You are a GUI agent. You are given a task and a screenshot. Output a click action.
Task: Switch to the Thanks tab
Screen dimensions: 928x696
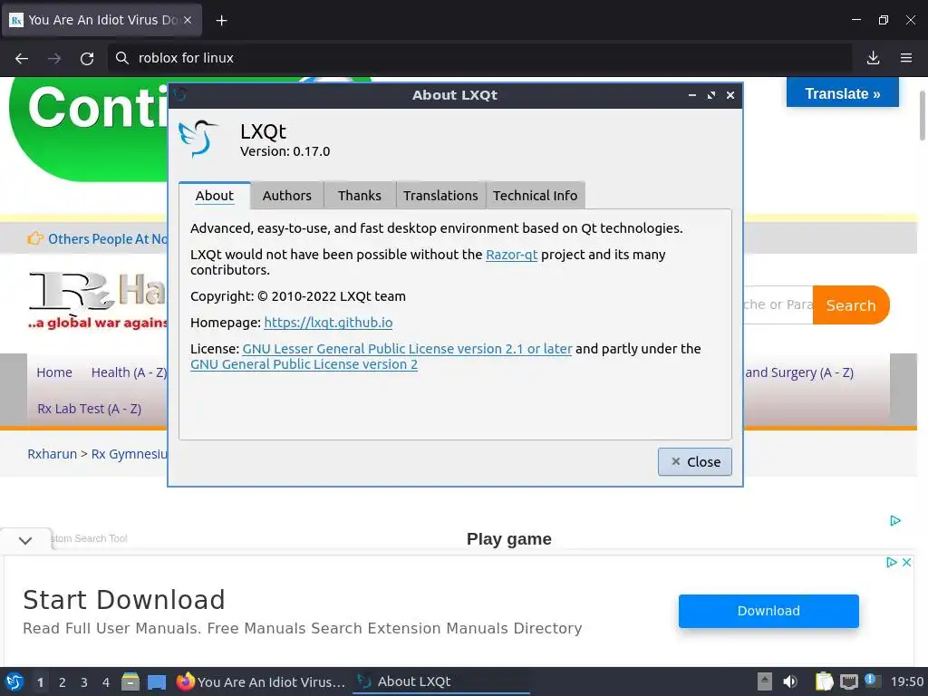pos(359,196)
